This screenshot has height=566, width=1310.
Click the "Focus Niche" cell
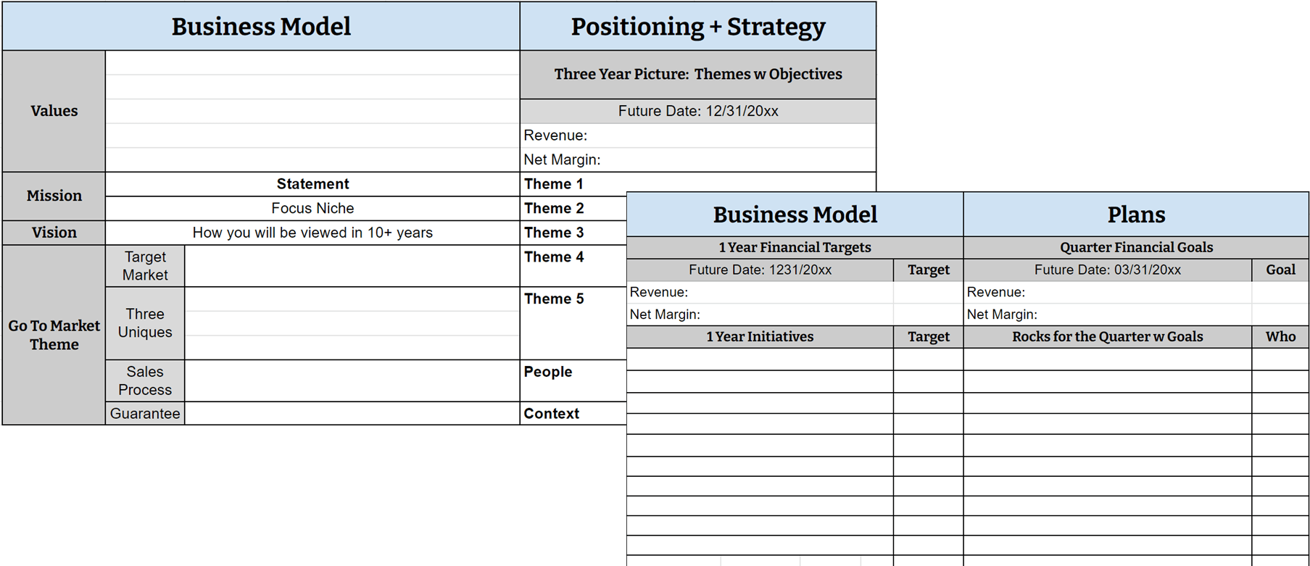[312, 209]
